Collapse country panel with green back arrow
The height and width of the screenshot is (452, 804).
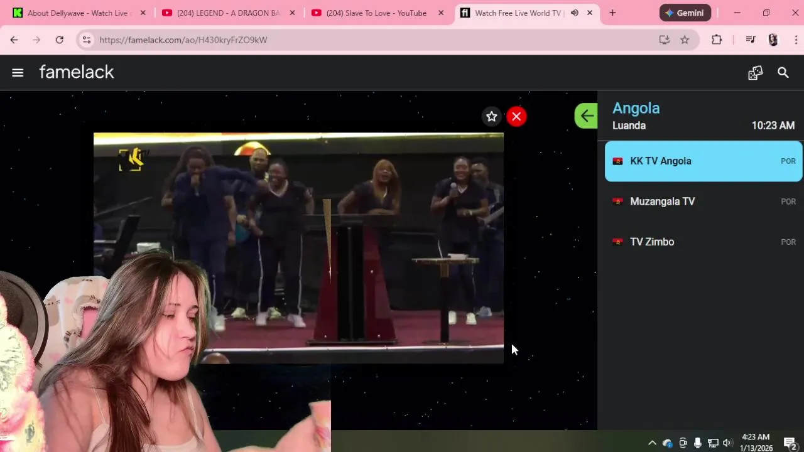pos(586,116)
